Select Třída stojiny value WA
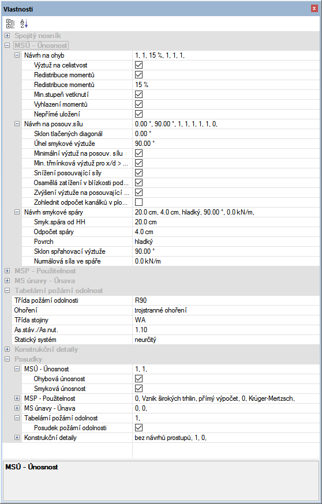 click(x=226, y=320)
